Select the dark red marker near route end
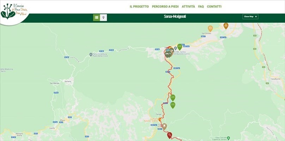The image size is (285, 141). 170,135
